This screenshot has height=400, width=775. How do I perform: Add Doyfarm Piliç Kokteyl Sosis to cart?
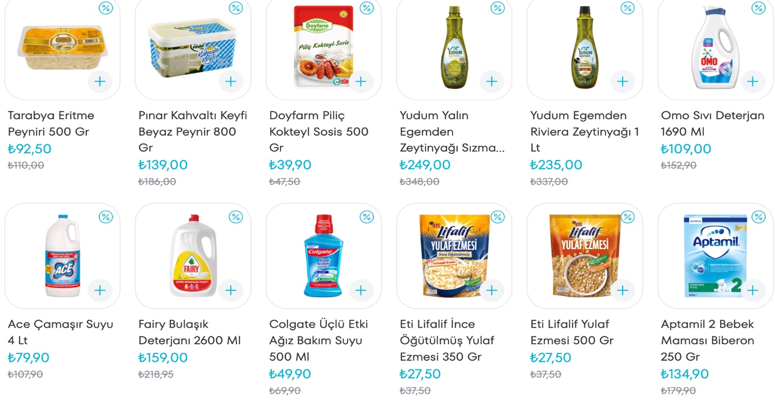[x=361, y=82]
